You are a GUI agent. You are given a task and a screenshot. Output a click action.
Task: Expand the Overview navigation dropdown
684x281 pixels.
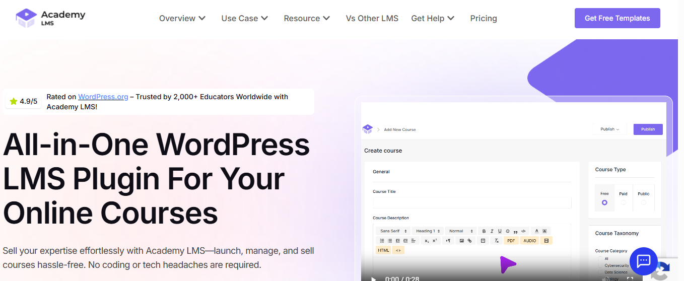tap(182, 18)
